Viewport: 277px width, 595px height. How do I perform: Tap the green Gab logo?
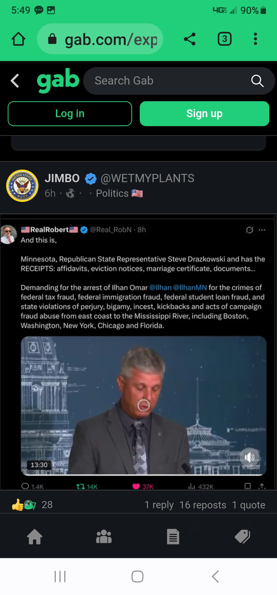(x=58, y=80)
